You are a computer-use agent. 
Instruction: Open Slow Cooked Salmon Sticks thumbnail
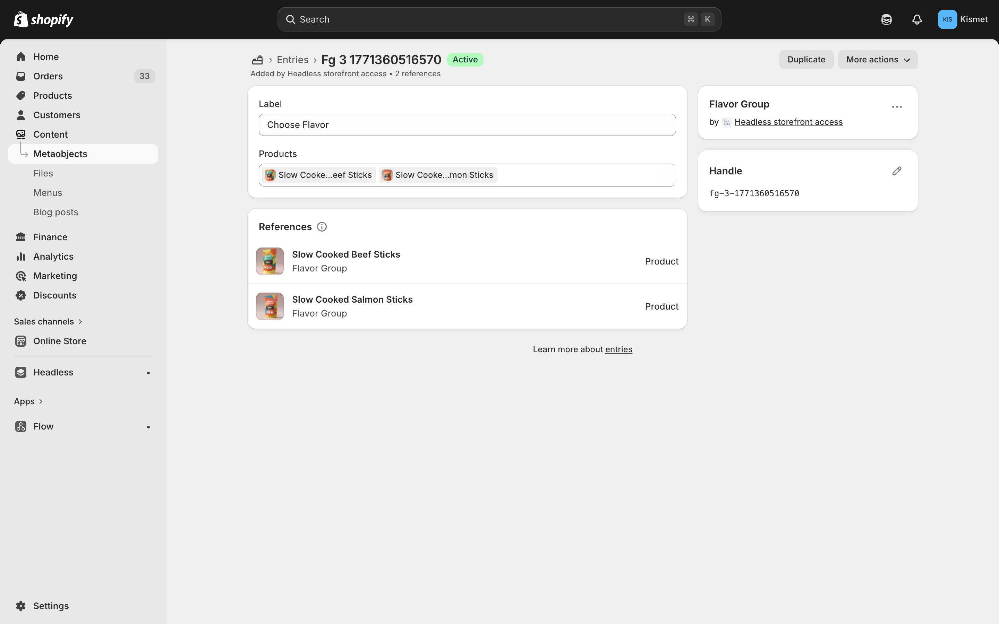click(270, 306)
